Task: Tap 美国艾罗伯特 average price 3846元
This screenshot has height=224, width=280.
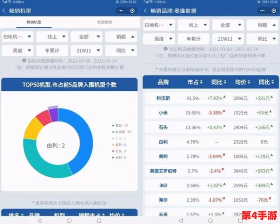Action: point(240,171)
